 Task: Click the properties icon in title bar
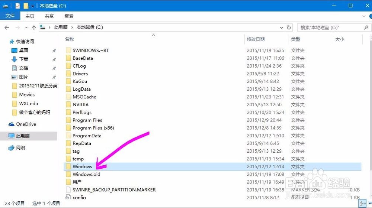(x=17, y=6)
